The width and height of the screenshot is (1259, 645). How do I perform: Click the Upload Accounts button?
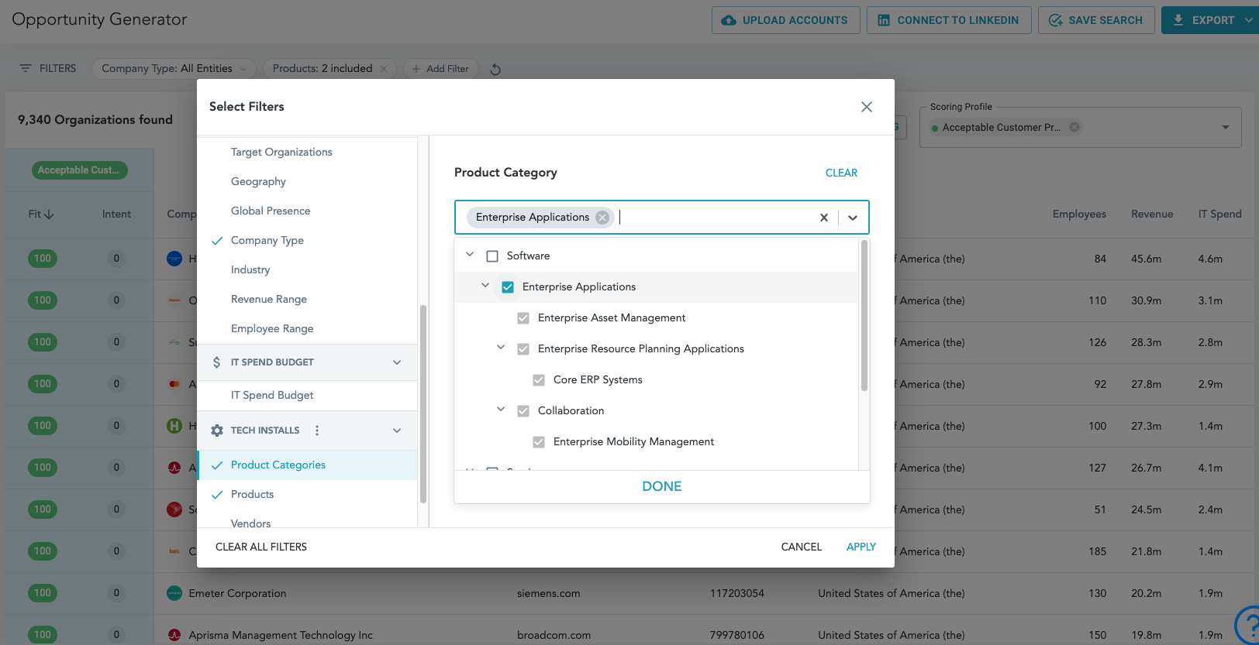785,20
